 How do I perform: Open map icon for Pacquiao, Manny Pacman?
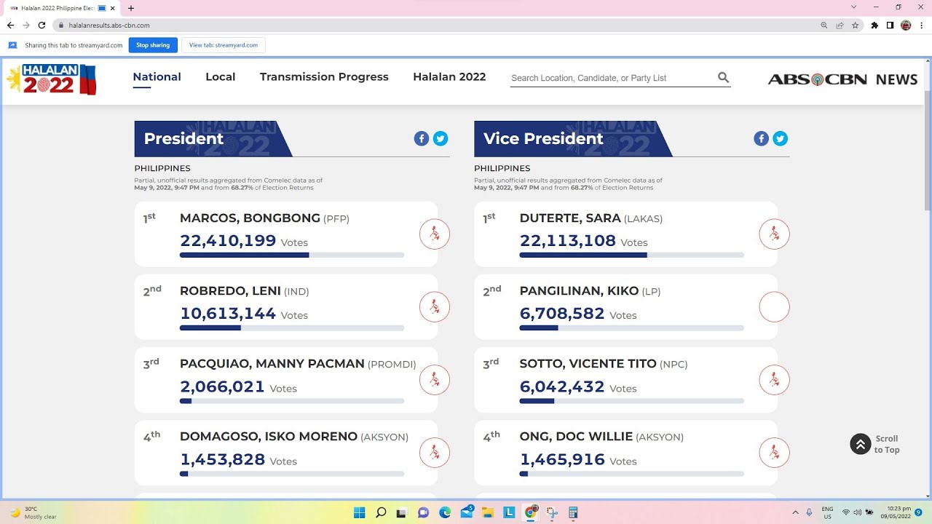435,380
